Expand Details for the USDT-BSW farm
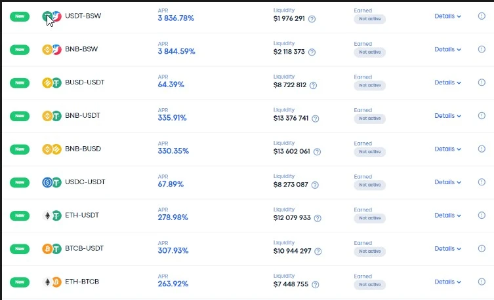The image size is (494, 300). 447,16
